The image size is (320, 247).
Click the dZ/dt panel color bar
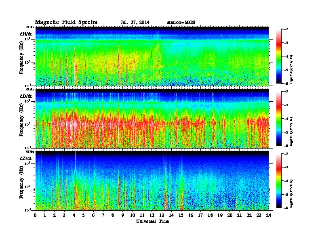(x=279, y=181)
